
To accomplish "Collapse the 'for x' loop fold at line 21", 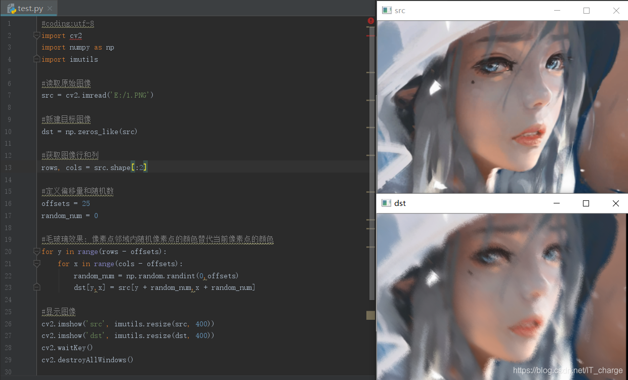I will (36, 264).
